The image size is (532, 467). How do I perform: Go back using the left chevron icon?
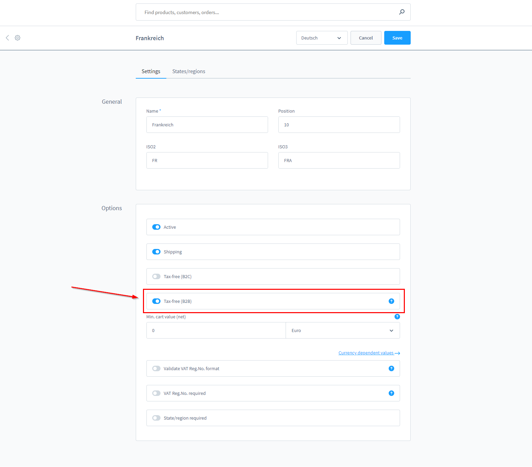coord(7,38)
